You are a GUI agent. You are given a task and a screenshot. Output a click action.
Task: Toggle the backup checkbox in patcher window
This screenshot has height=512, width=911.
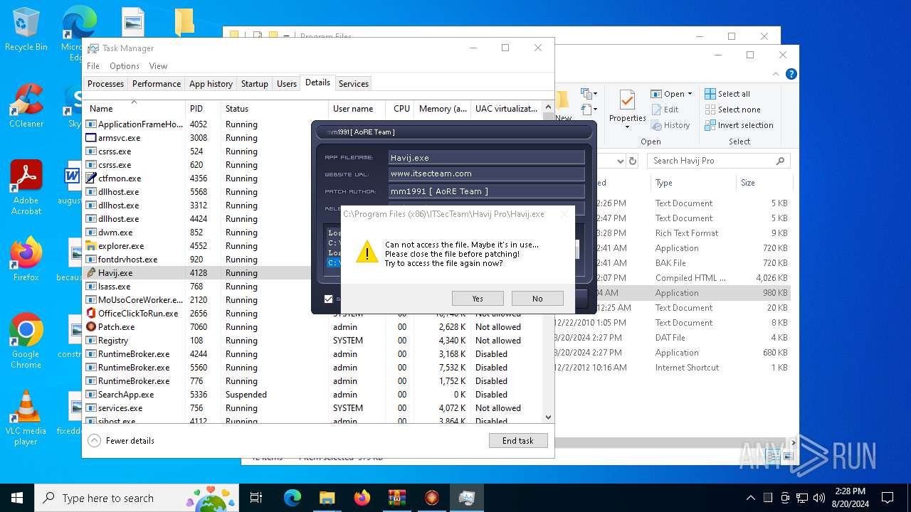point(328,299)
